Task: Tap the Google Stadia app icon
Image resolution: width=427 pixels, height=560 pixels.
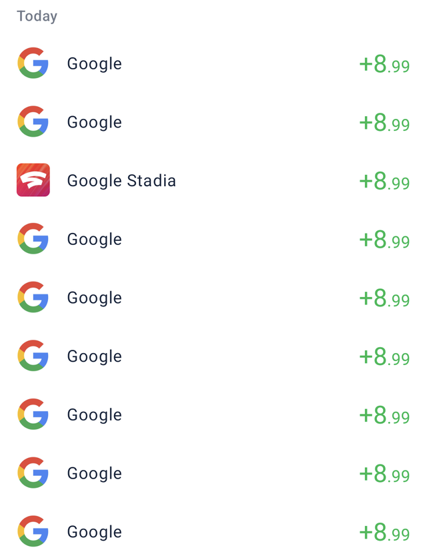Action: click(33, 180)
